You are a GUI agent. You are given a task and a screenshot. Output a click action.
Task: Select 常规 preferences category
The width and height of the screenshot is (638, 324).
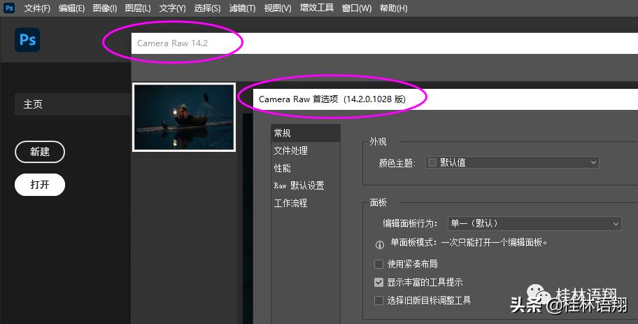pos(306,133)
